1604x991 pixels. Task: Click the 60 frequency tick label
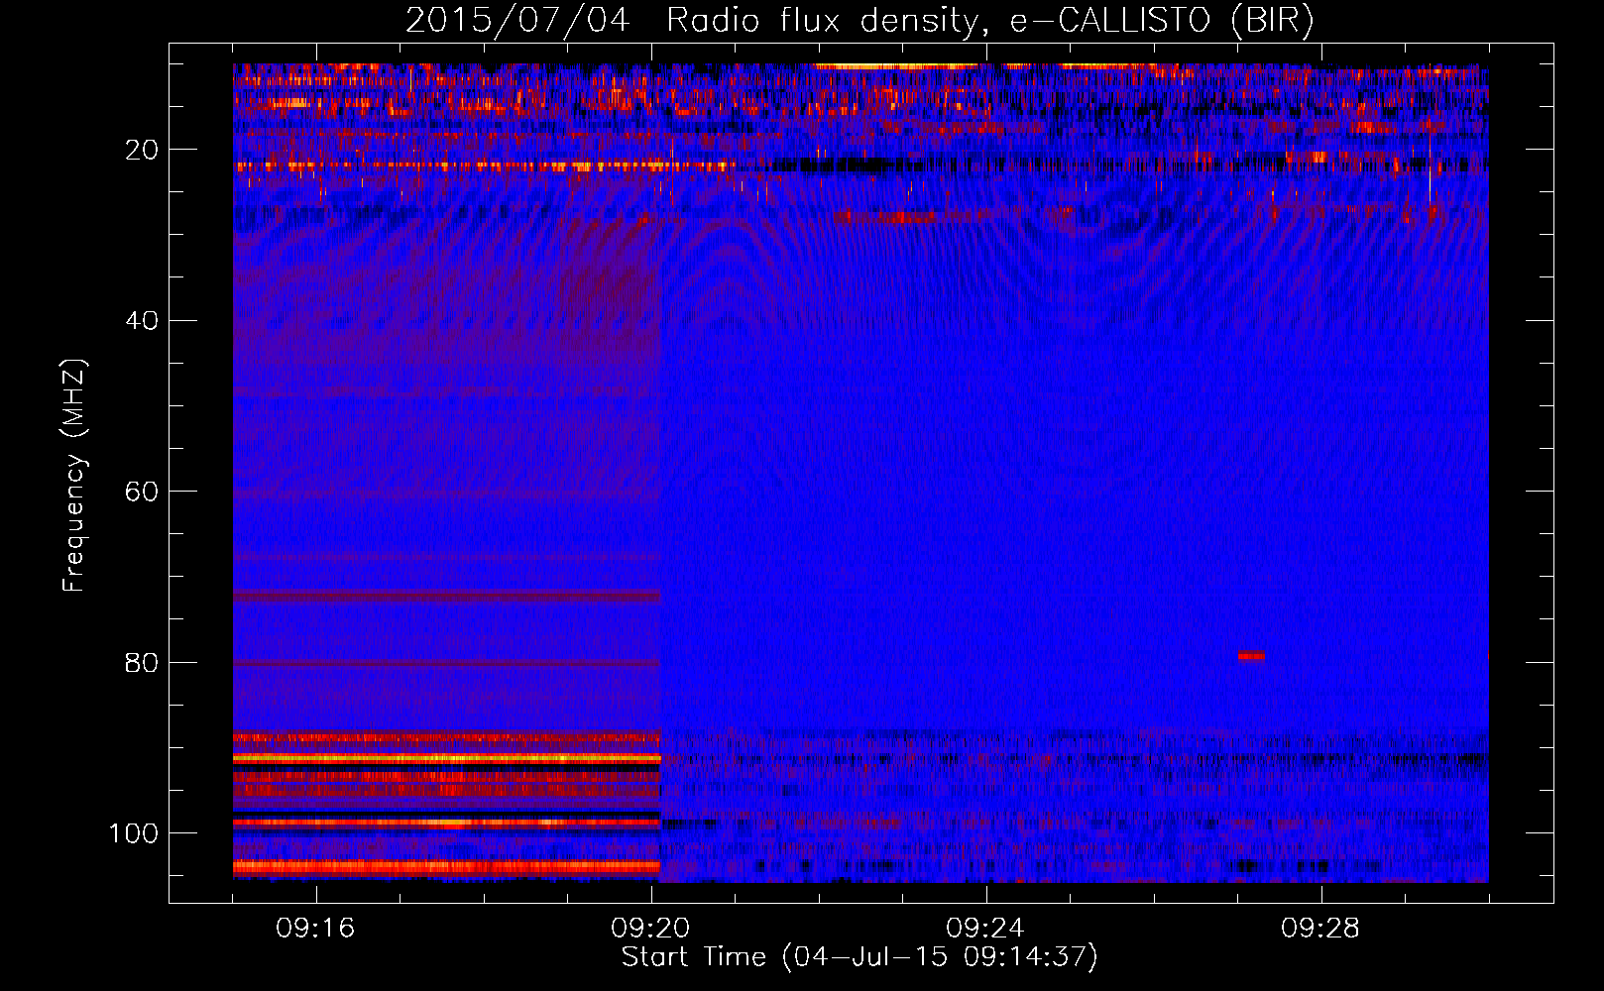pyautogui.click(x=143, y=493)
